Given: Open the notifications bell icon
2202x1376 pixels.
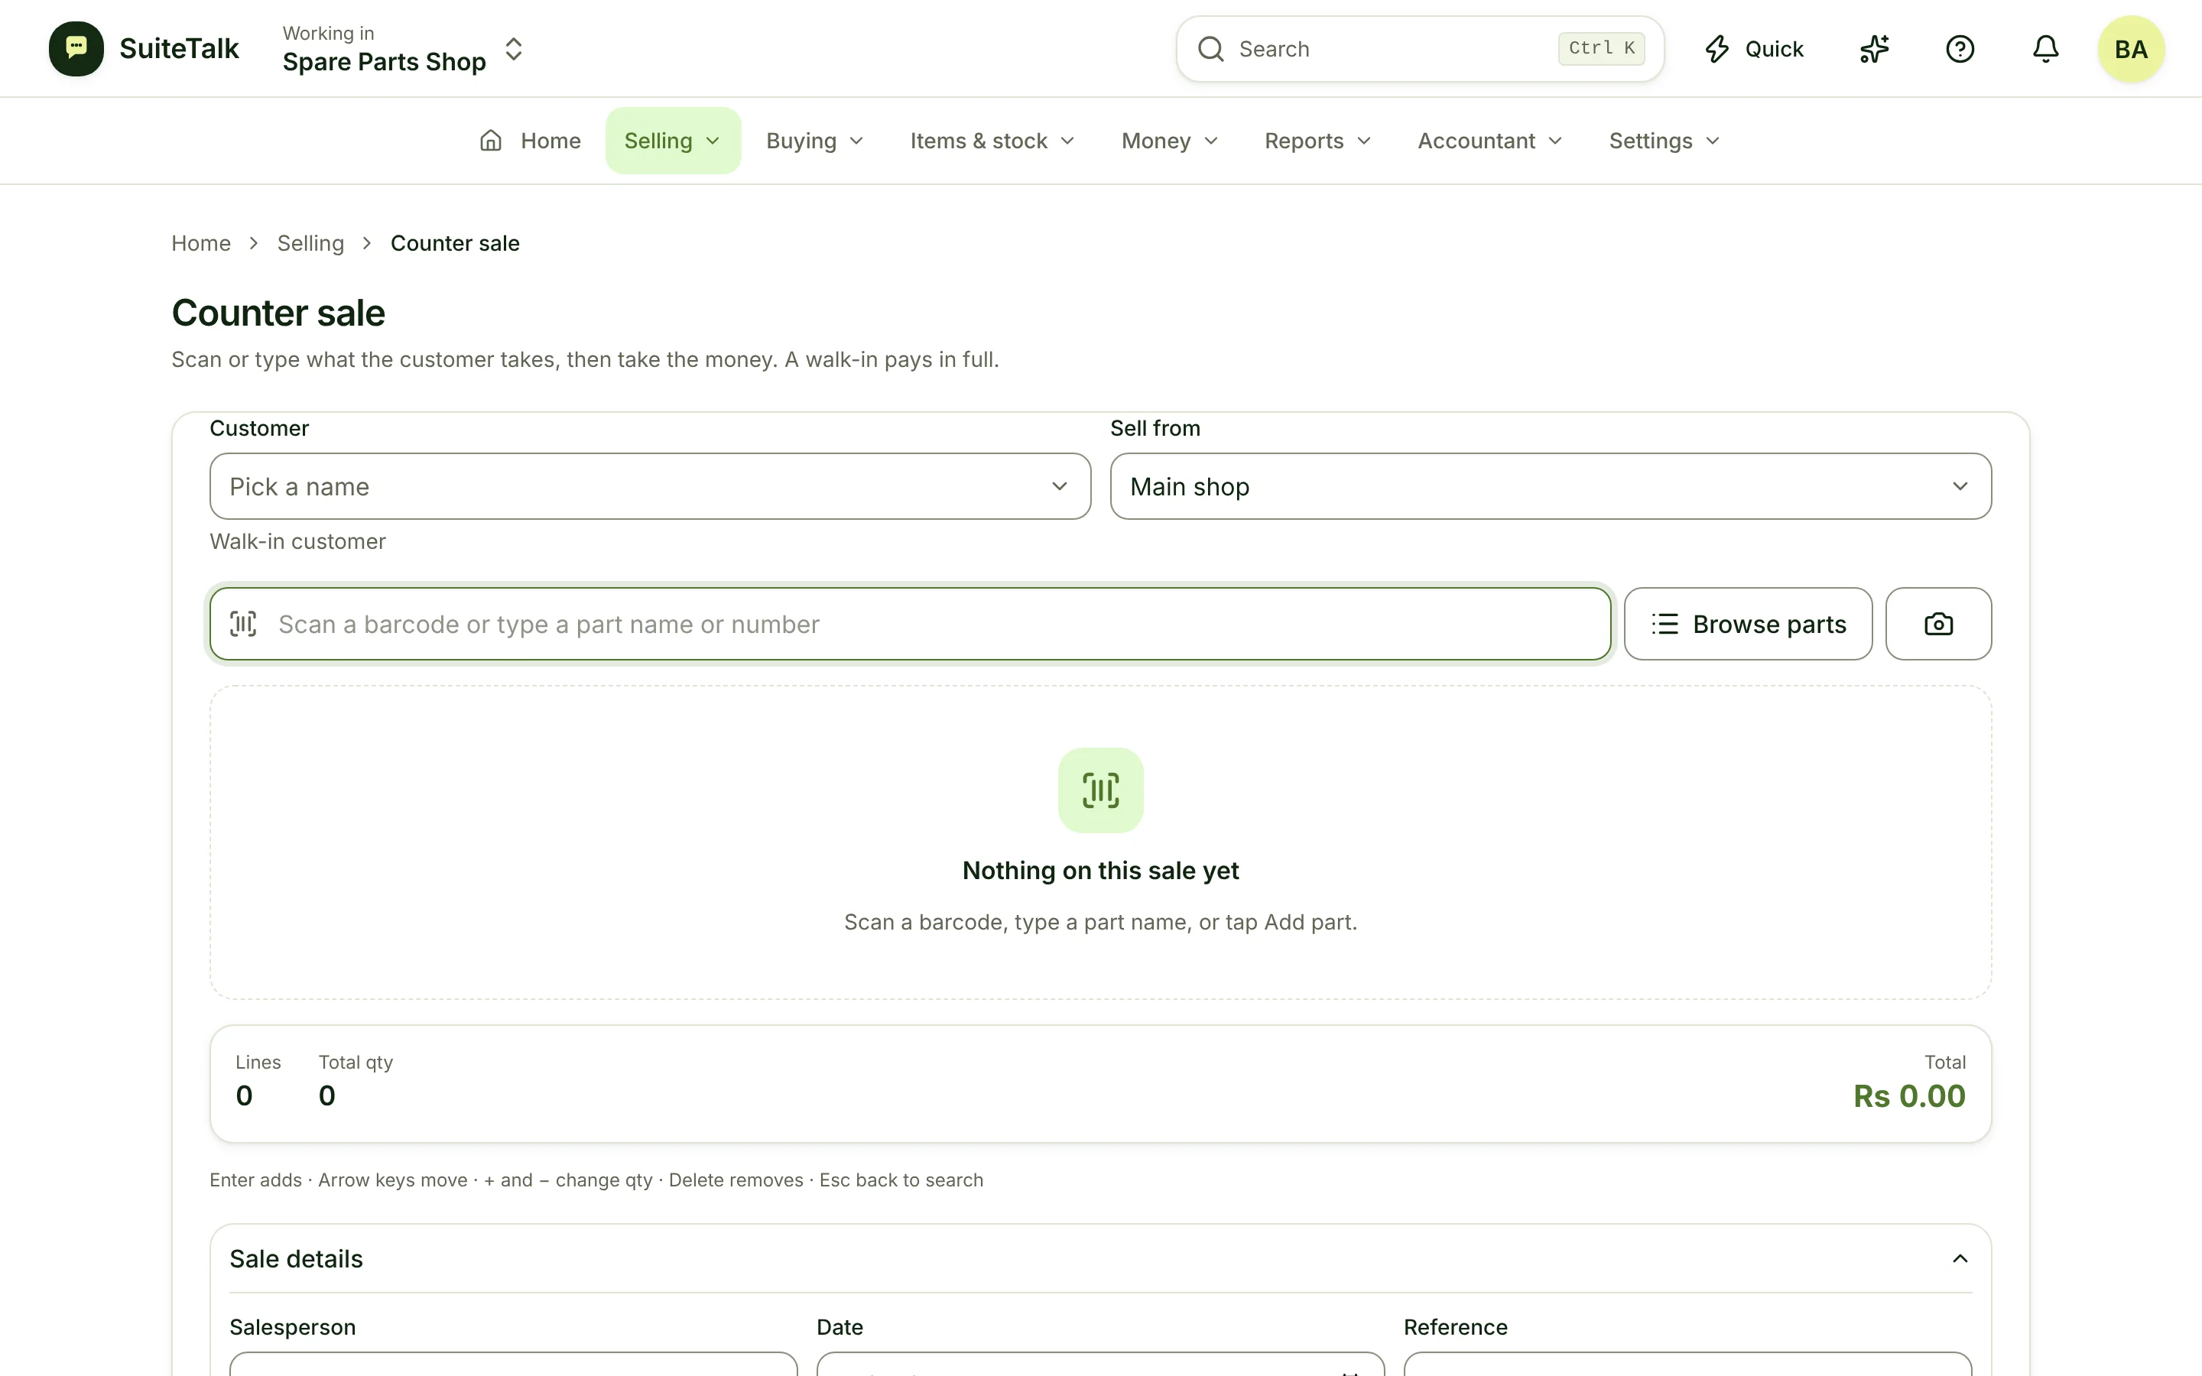Looking at the screenshot, I should (2045, 49).
